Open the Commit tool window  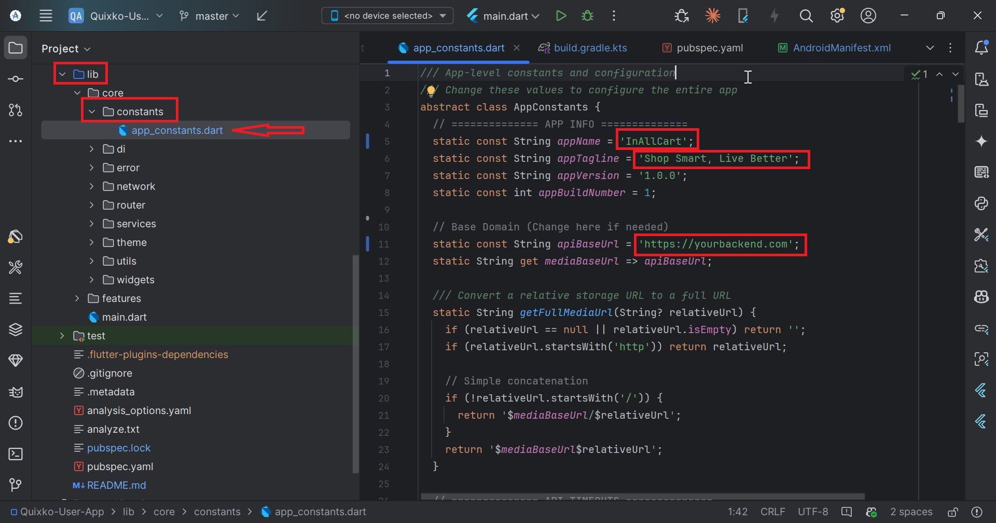(16, 79)
